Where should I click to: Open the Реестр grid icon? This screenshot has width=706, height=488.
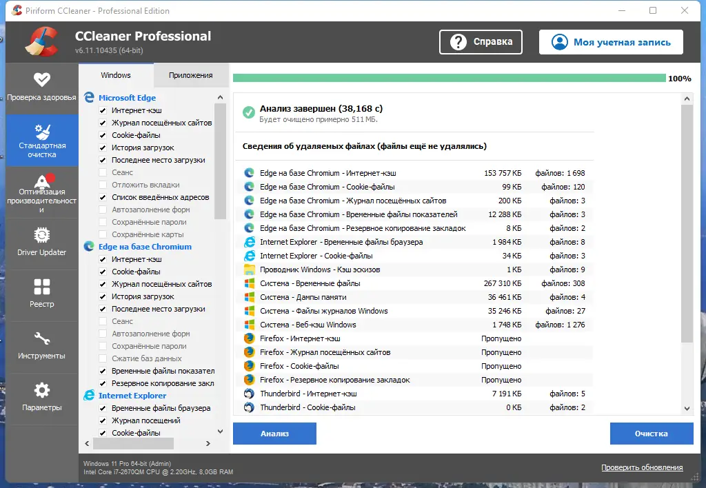(42, 287)
